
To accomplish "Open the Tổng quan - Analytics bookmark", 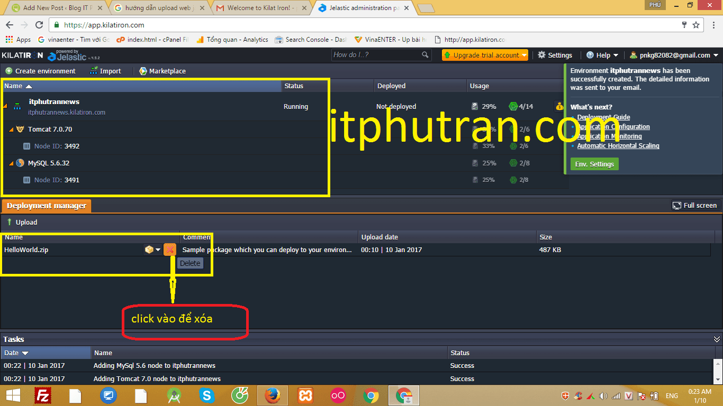I will coord(232,40).
